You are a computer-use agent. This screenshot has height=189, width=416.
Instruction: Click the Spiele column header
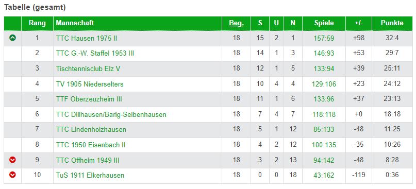pyautogui.click(x=324, y=23)
